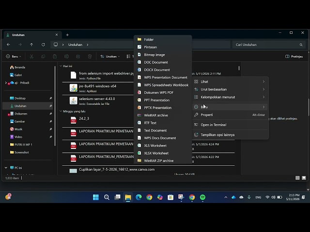This screenshot has height=232, width=310.
Task: Collapse the PC ini tree node
Action: [x=6, y=168]
